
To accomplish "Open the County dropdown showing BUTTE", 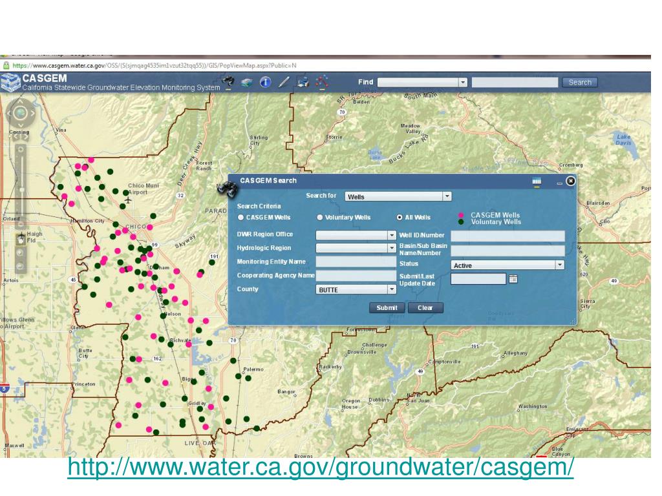I will point(356,289).
